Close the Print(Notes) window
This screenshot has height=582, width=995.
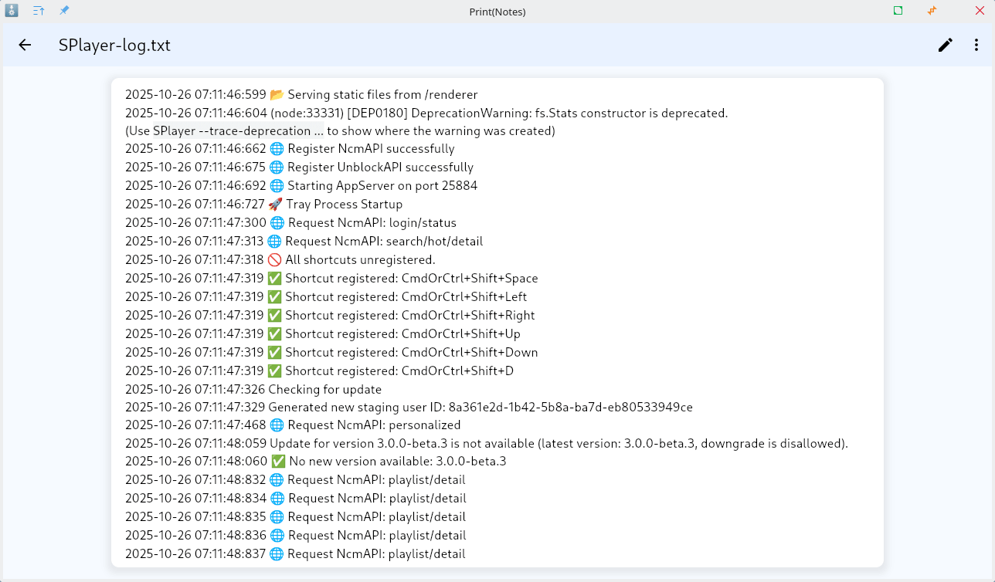[x=980, y=11]
